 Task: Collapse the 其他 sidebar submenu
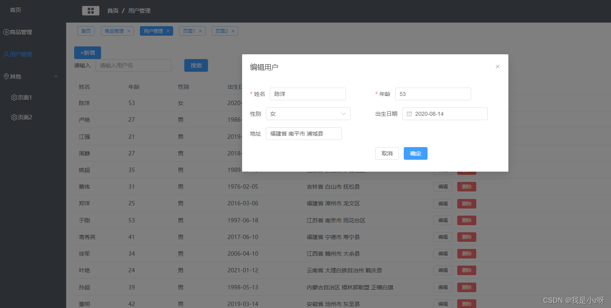[x=33, y=77]
